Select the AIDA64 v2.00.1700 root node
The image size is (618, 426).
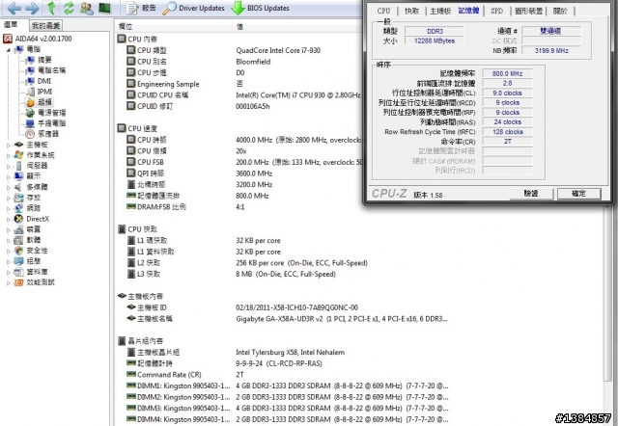tap(38, 39)
